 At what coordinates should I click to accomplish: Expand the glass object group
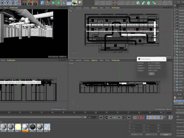(x=174, y=72)
